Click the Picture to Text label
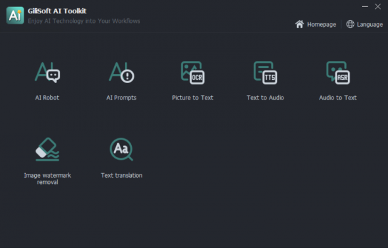Screen dimensions: 388x248 (193, 98)
